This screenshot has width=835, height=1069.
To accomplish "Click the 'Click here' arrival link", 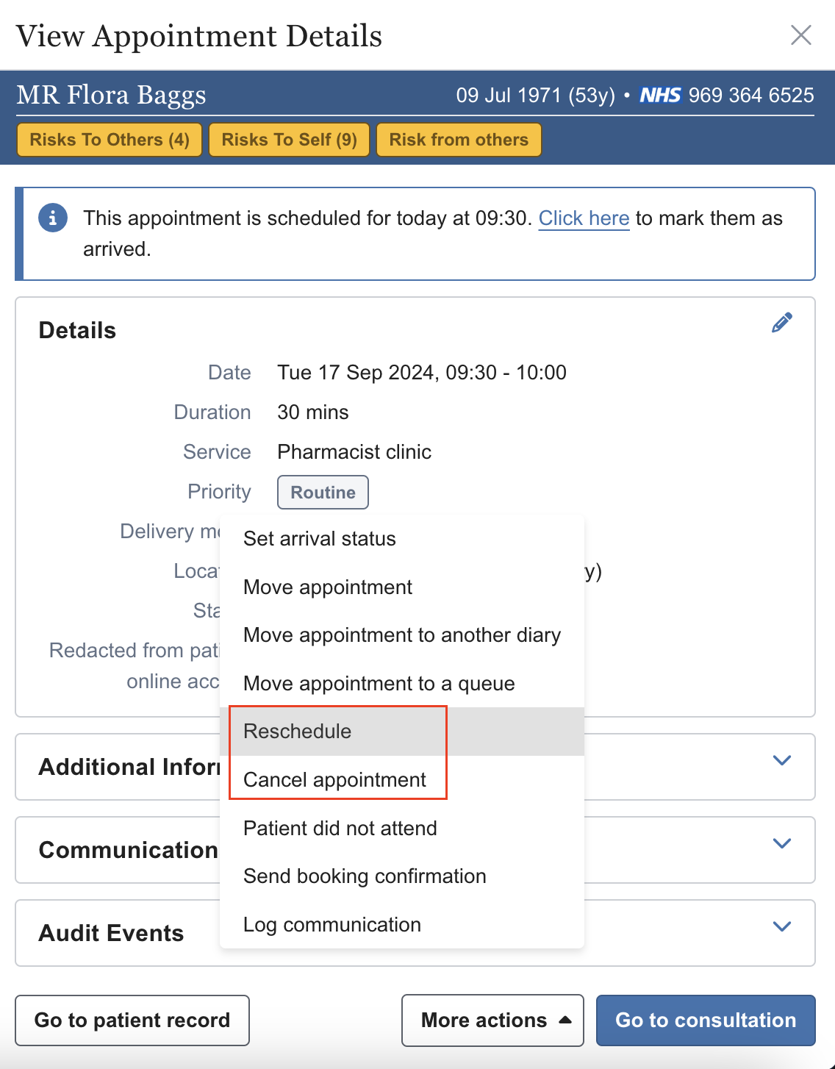I will [x=584, y=218].
